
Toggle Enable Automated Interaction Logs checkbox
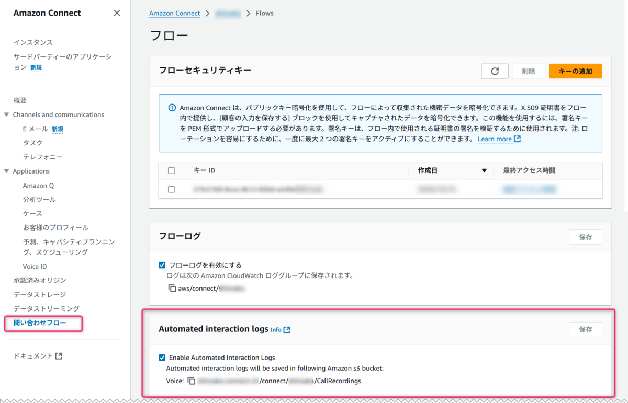pos(162,358)
